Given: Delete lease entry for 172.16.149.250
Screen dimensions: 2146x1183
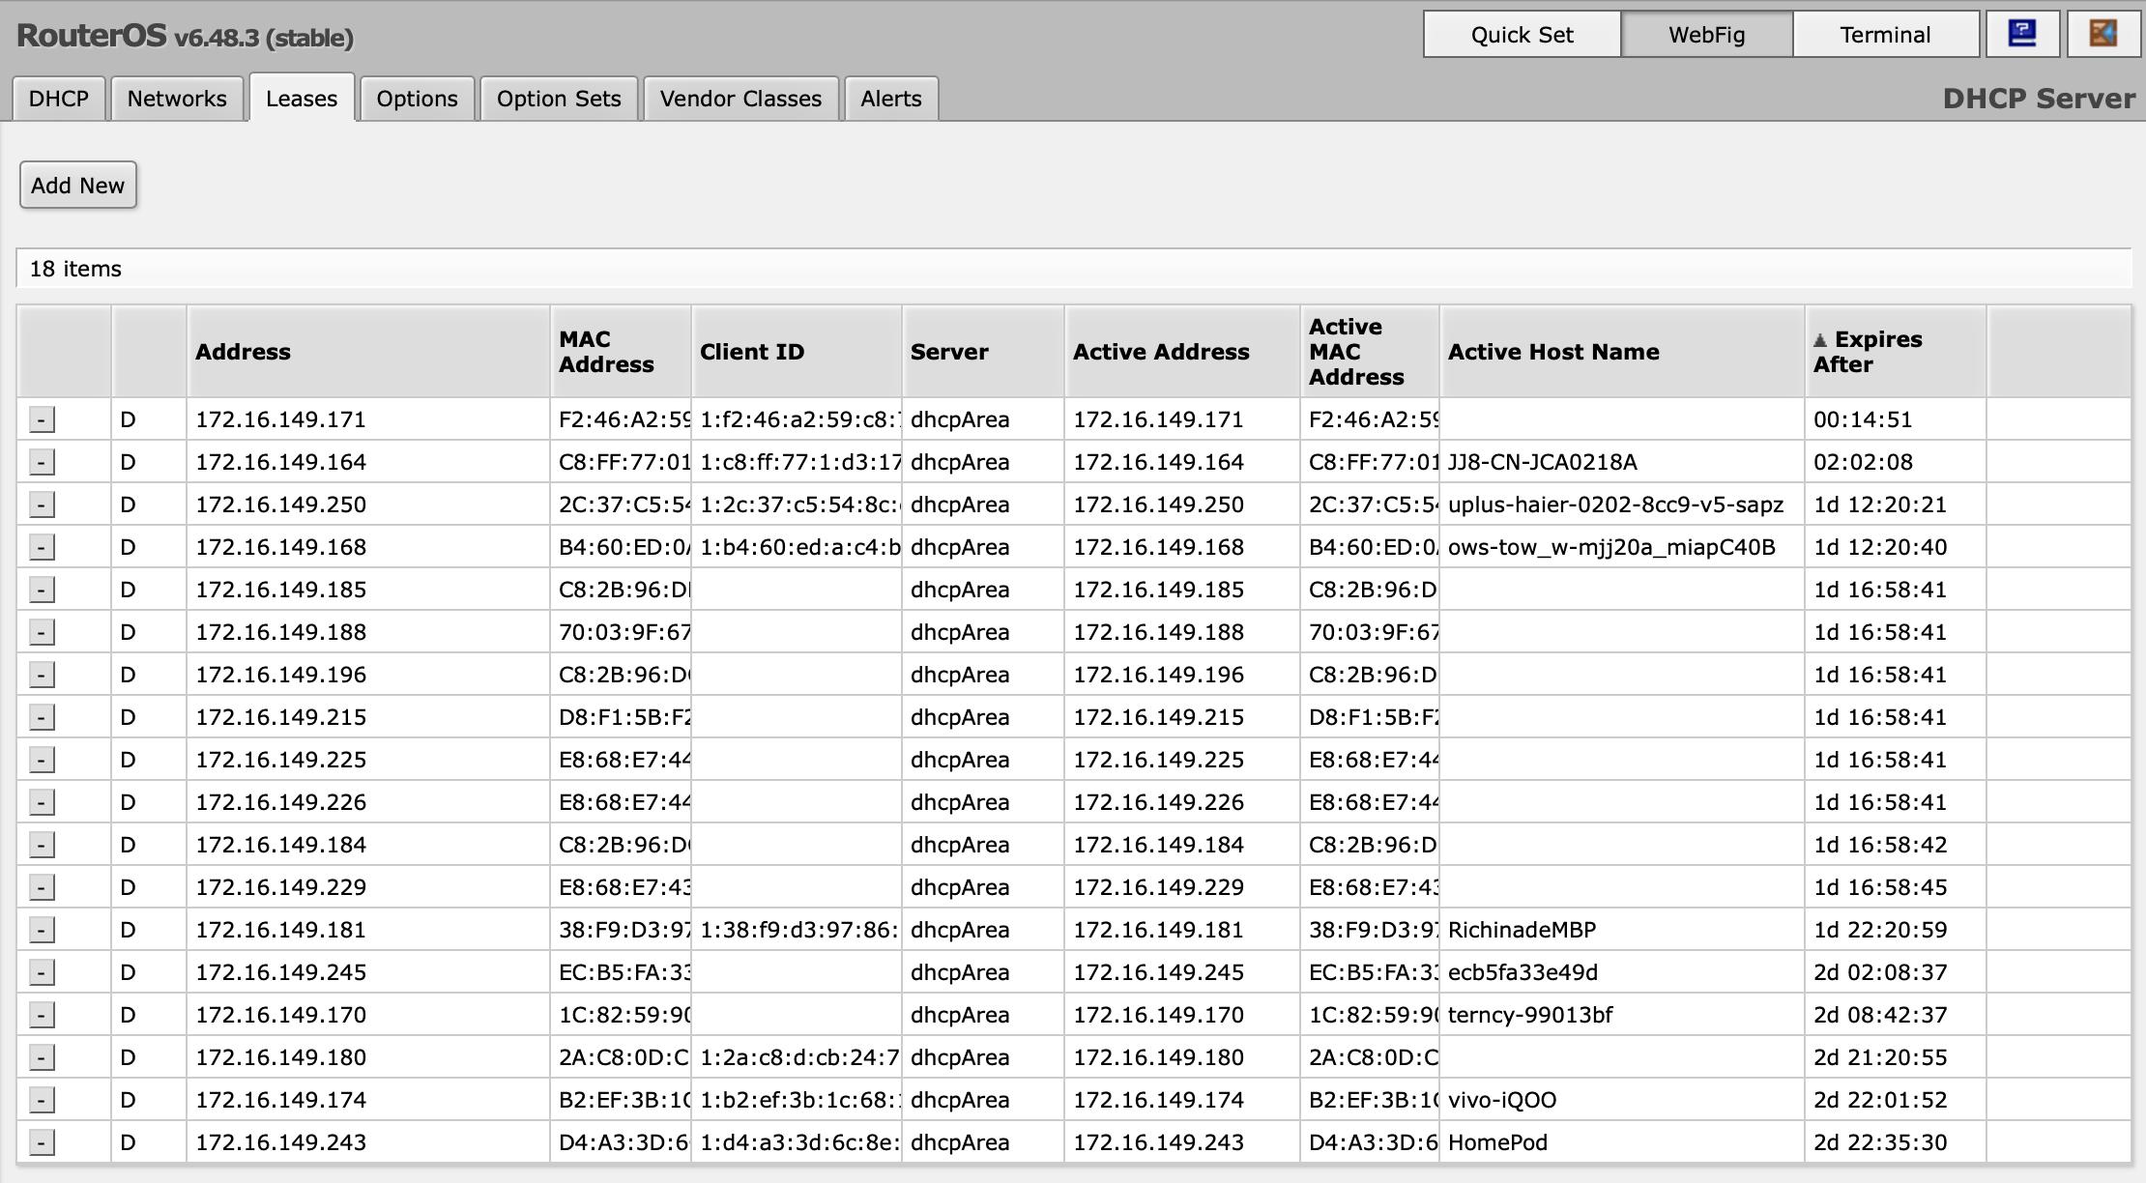Looking at the screenshot, I should (x=42, y=505).
